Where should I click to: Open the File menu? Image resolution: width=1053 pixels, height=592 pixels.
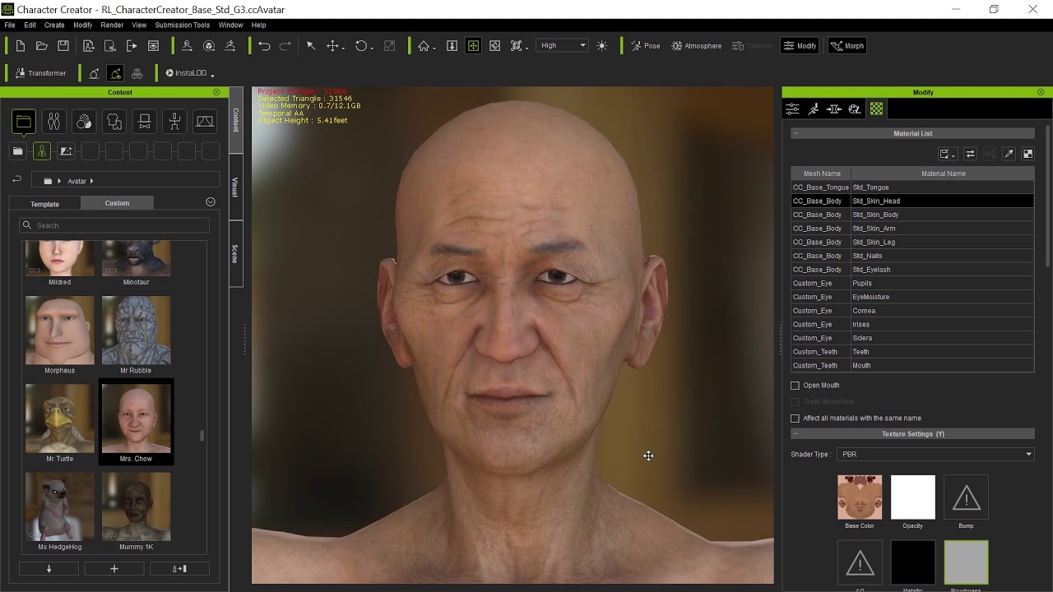9,25
